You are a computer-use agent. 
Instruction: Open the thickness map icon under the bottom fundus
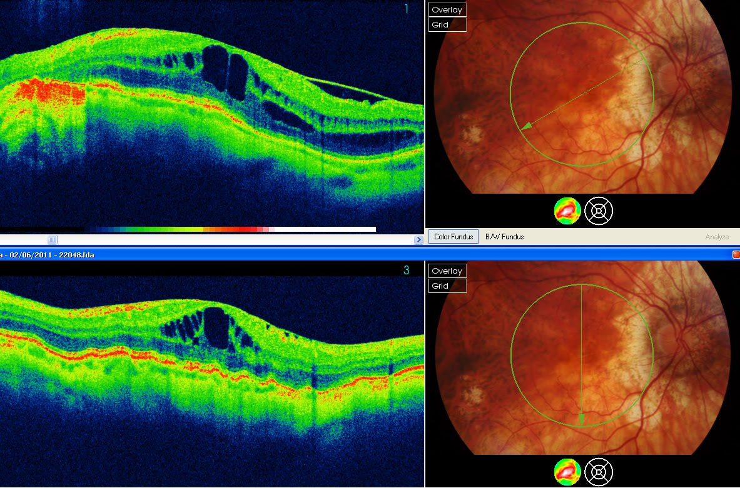tap(567, 472)
